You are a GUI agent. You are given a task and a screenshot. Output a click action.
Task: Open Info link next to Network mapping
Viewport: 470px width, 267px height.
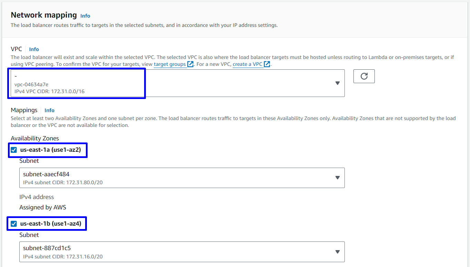click(85, 16)
